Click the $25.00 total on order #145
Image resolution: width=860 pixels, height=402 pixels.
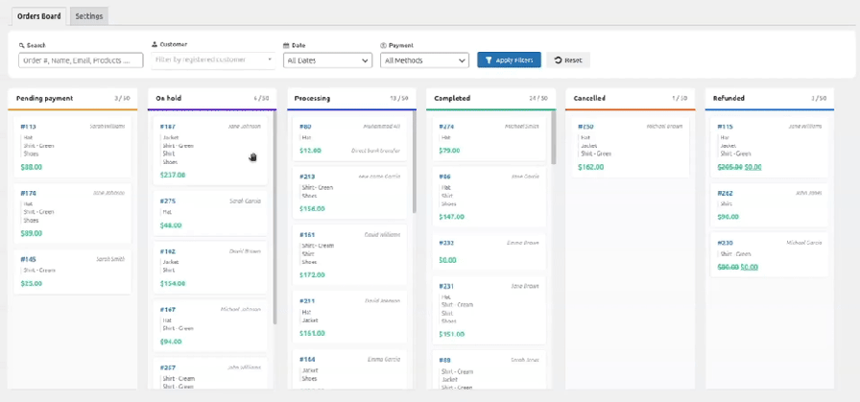pyautogui.click(x=32, y=284)
